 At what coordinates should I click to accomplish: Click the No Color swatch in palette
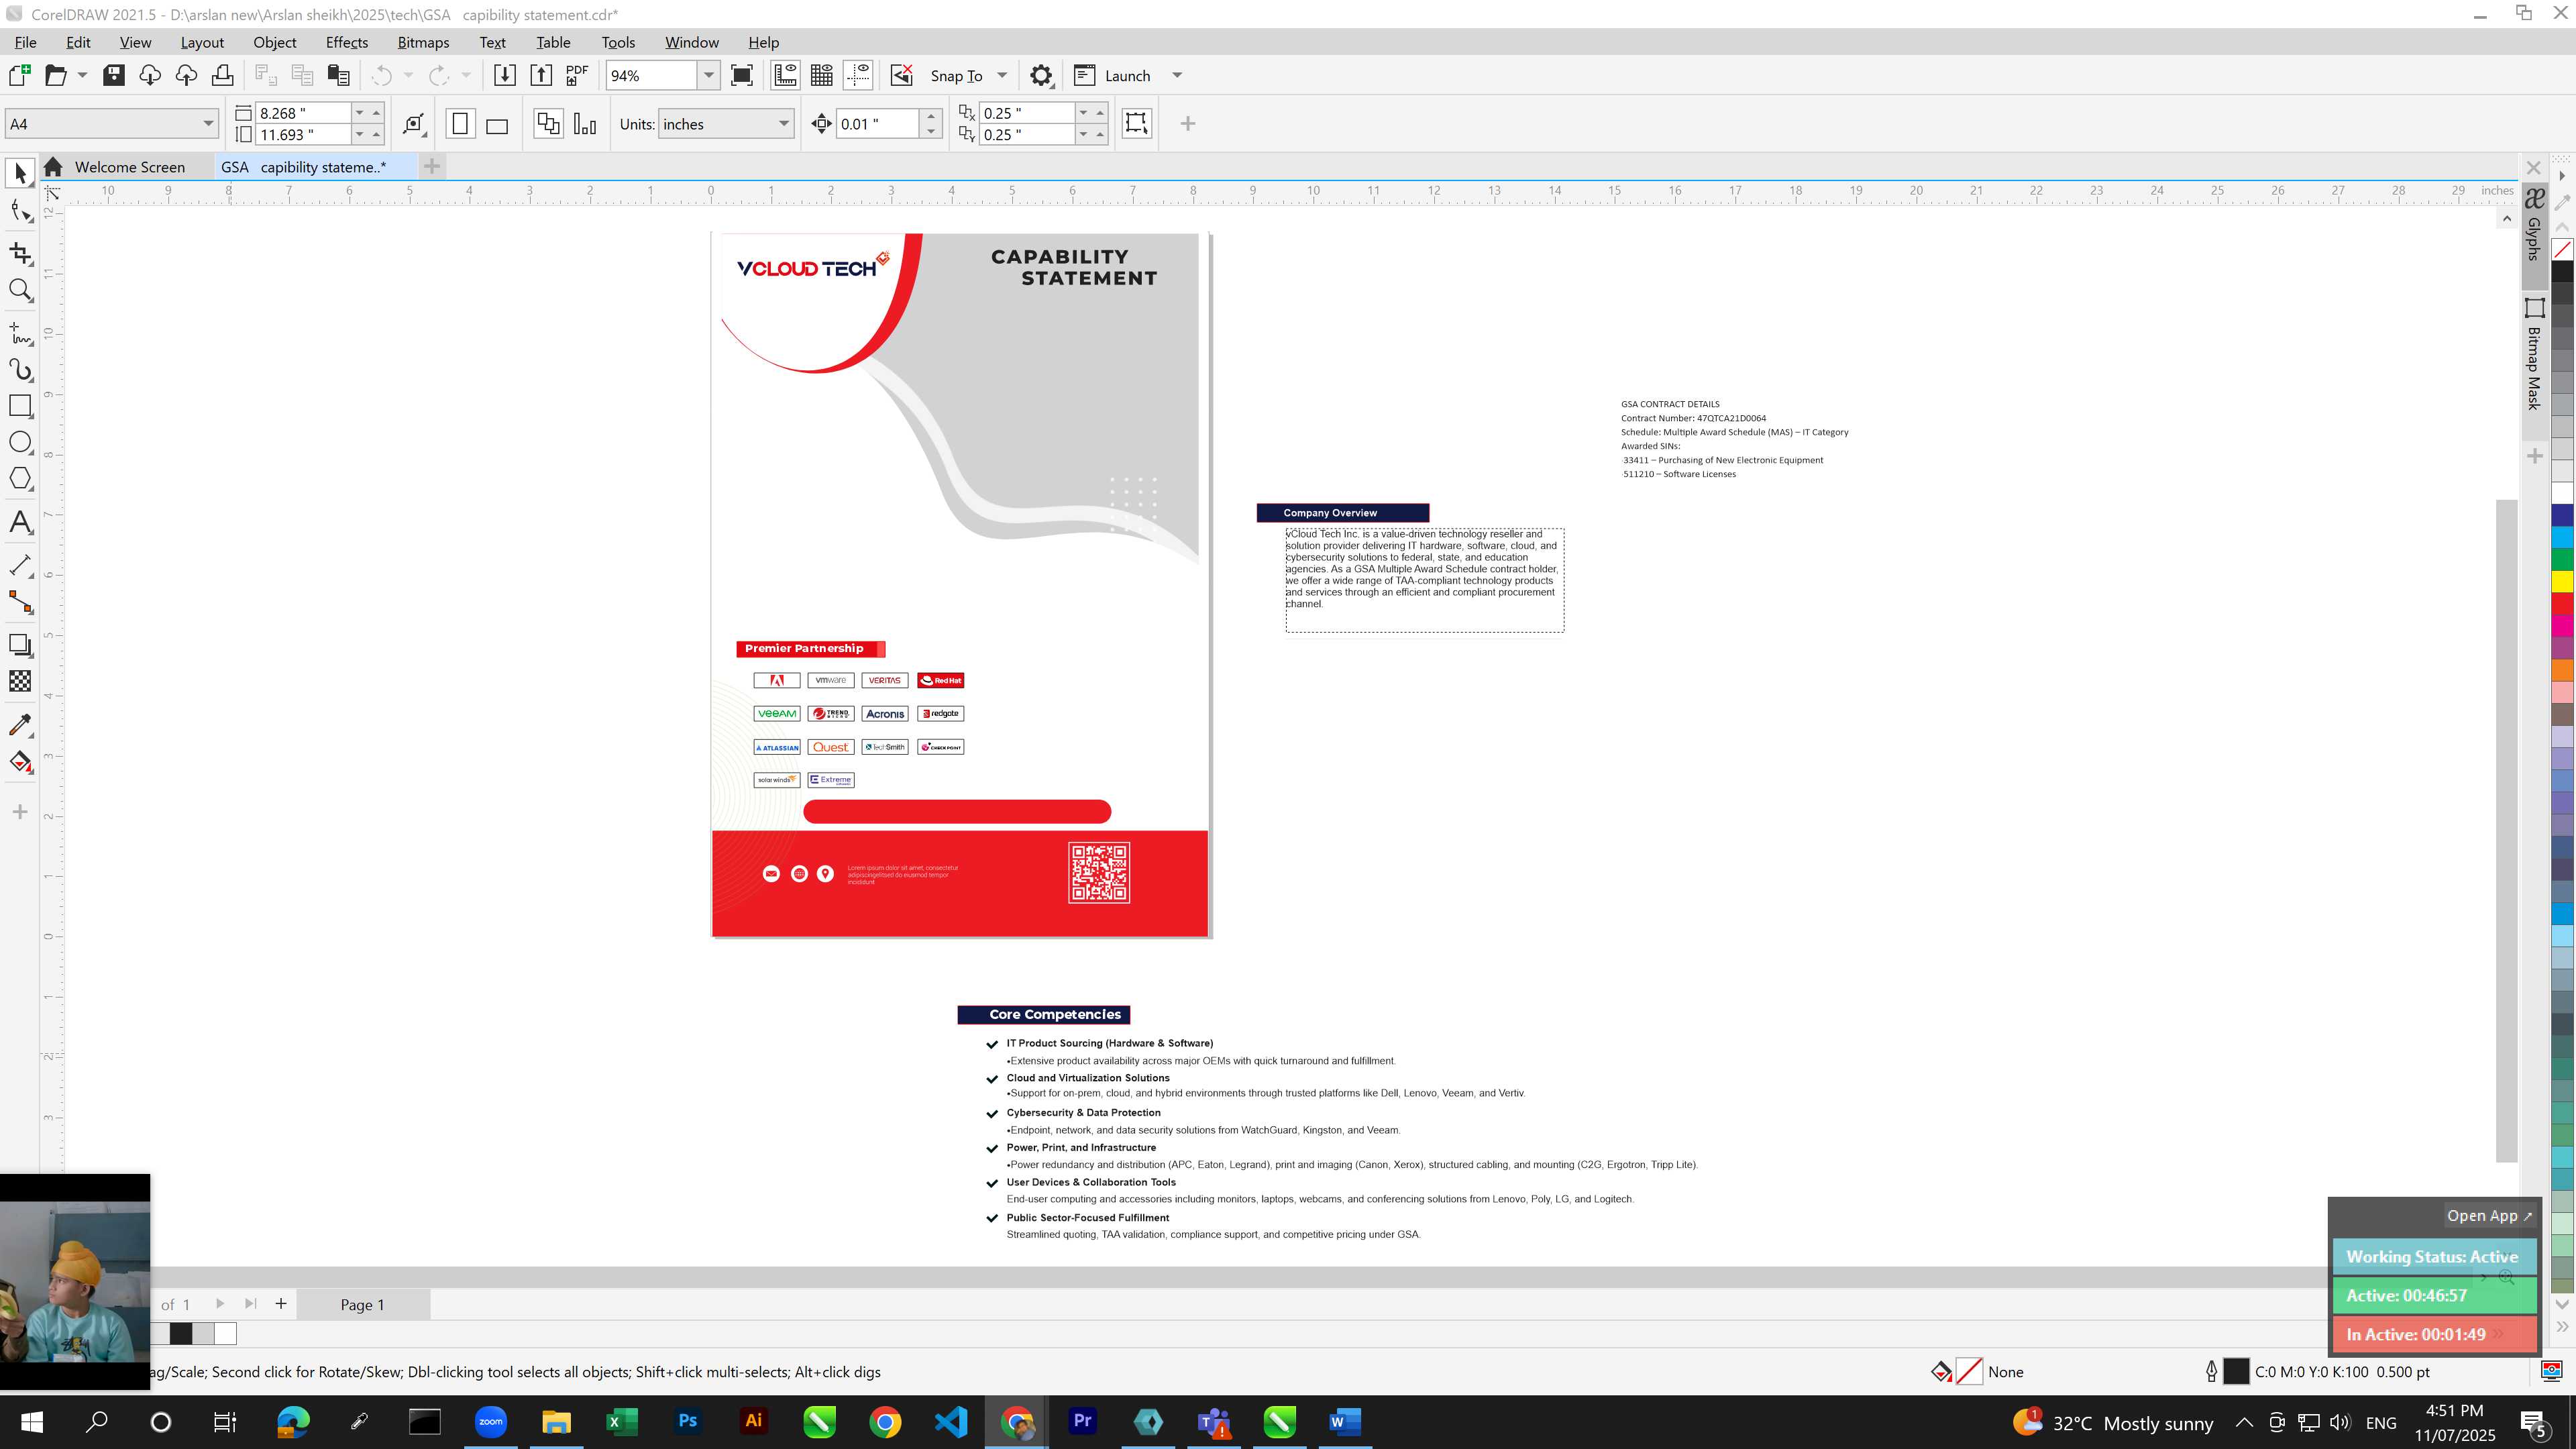(2562, 249)
